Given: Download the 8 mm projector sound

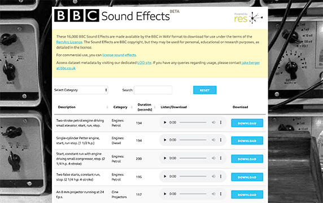Looking at the screenshot, I should 247,195.
